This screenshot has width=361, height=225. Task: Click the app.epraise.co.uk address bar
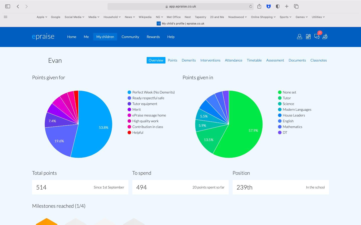coord(180,6)
